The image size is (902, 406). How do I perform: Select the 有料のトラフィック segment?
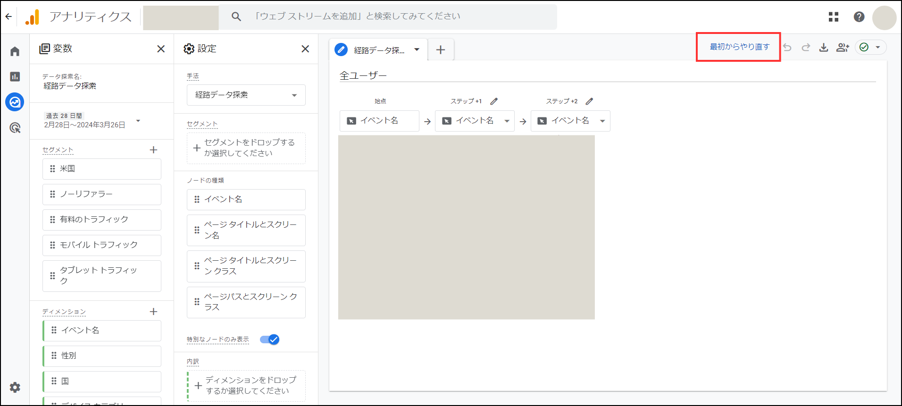[x=102, y=220]
